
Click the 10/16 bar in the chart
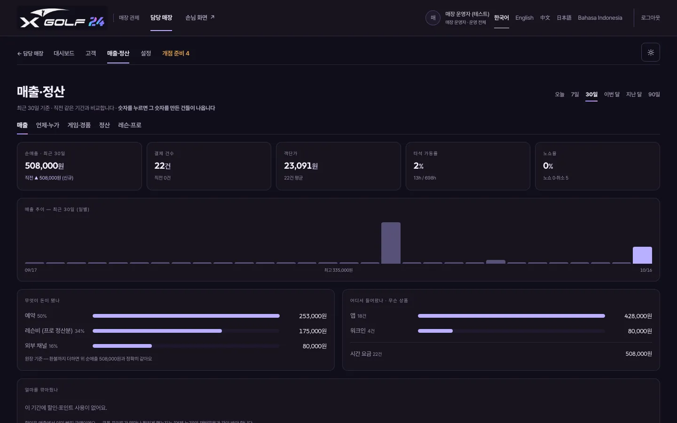[x=642, y=255]
